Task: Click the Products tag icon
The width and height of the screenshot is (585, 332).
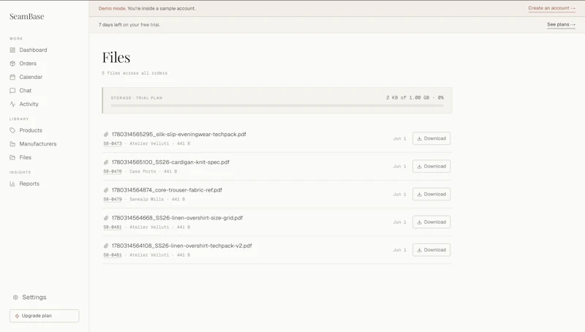Action: pyautogui.click(x=12, y=130)
